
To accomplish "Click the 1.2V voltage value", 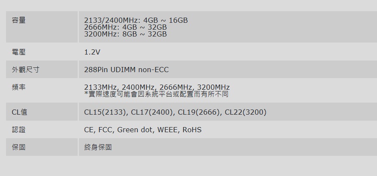I will pos(92,52).
